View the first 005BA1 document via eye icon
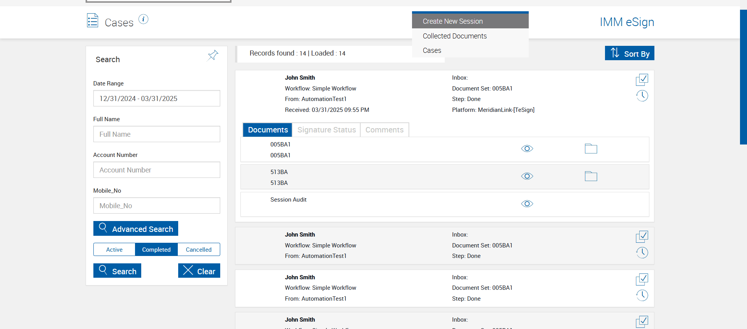The image size is (747, 329). click(x=527, y=149)
